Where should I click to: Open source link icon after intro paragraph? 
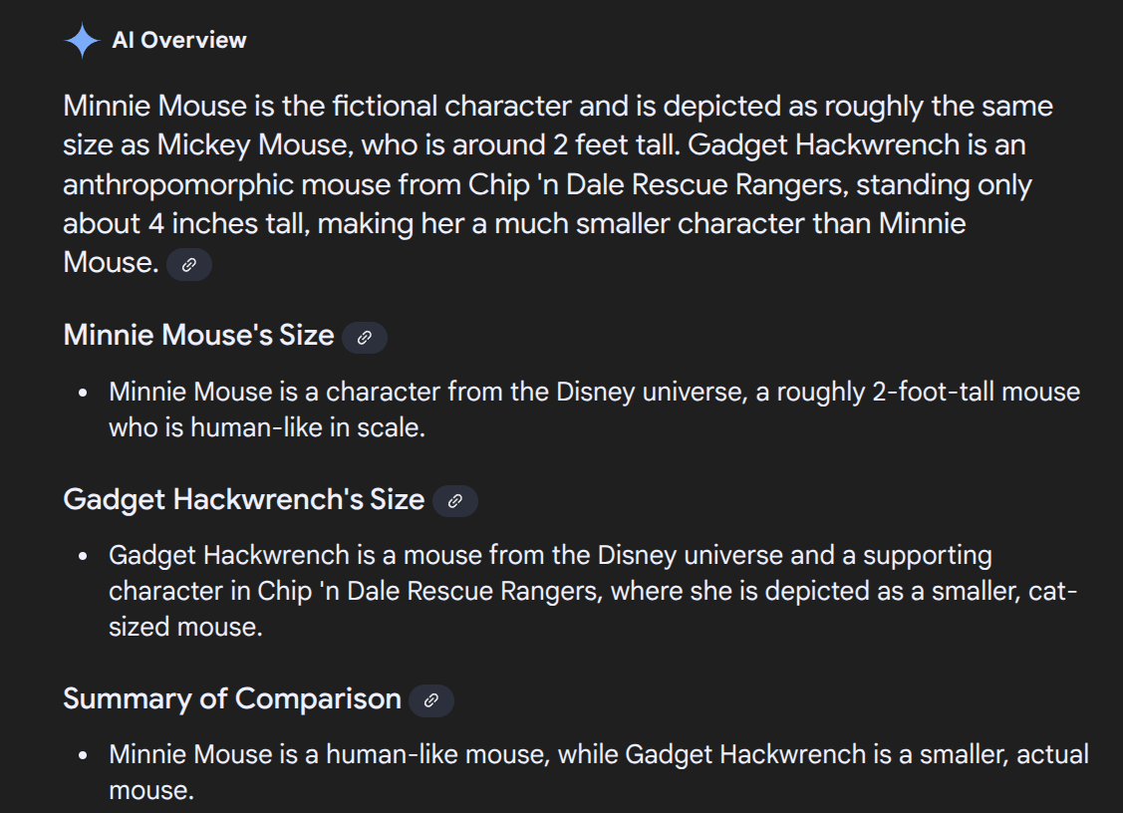tap(189, 265)
